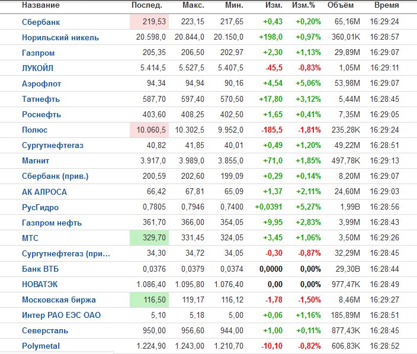
Task: Sort by the Послед. column header
Action: (147, 5)
